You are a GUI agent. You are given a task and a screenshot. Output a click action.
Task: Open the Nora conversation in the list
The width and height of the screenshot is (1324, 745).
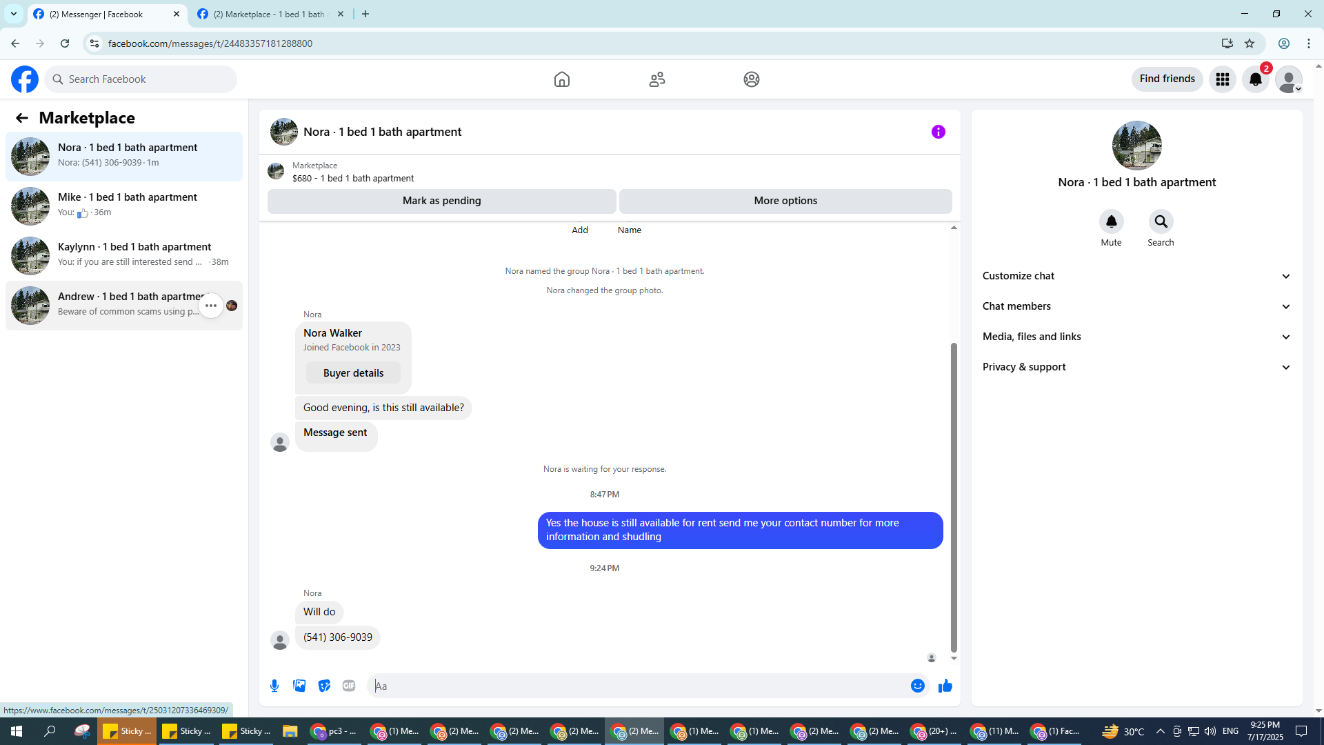click(124, 157)
